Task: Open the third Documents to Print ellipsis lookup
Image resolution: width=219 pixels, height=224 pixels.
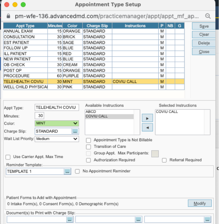Action: click(207, 219)
